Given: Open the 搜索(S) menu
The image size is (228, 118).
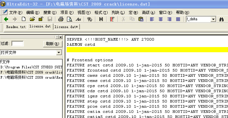Looking at the screenshot, I should [x=50, y=13].
